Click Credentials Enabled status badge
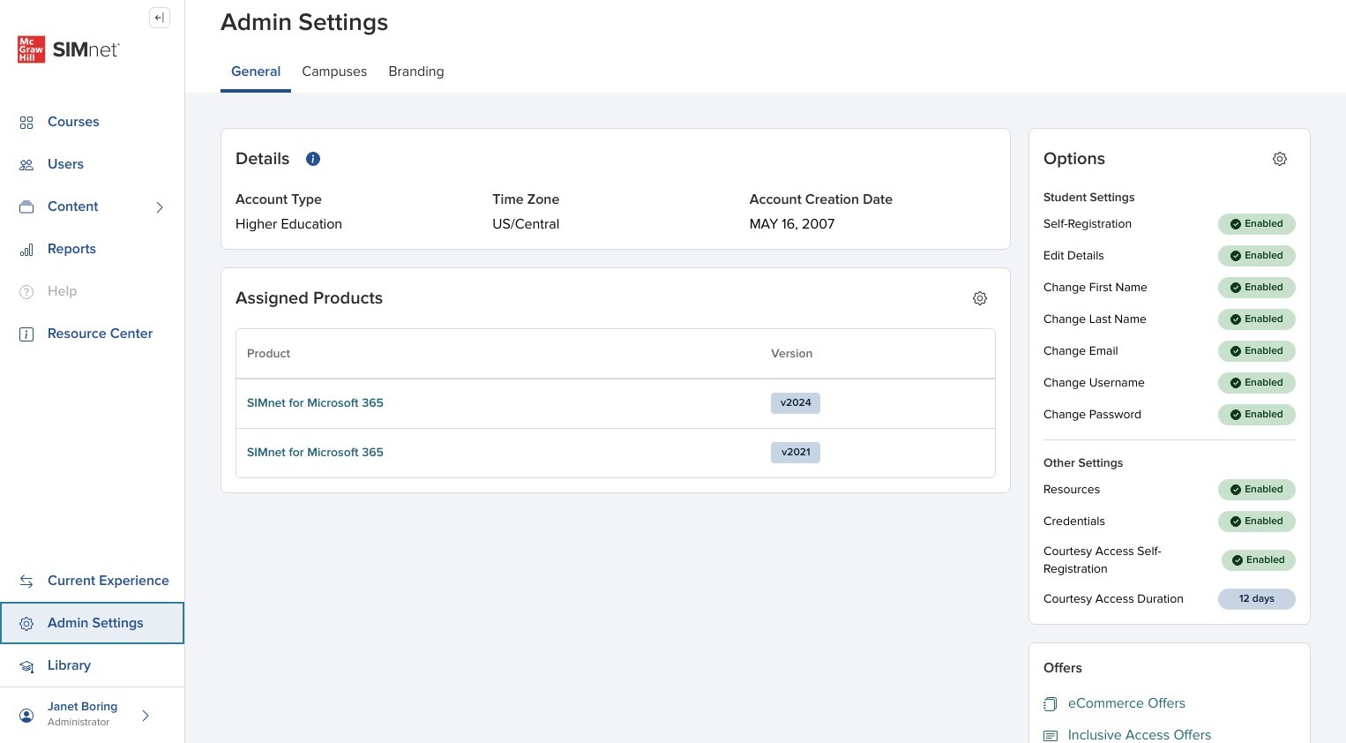 click(1257, 522)
